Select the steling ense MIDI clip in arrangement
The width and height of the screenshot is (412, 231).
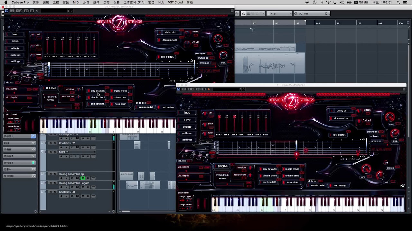coord(126,175)
